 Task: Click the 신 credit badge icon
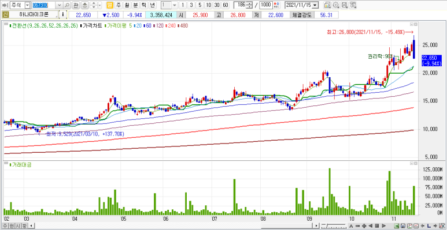coord(6,15)
